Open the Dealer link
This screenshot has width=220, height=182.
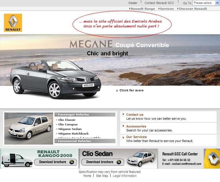[x=133, y=3]
